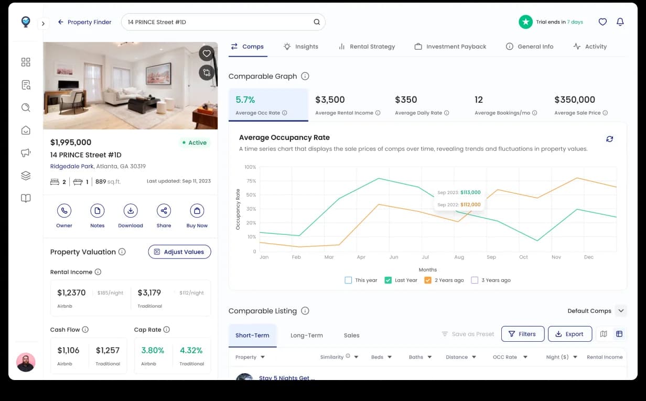Select the Average Rental Income metric
The height and width of the screenshot is (401, 646).
click(348, 105)
